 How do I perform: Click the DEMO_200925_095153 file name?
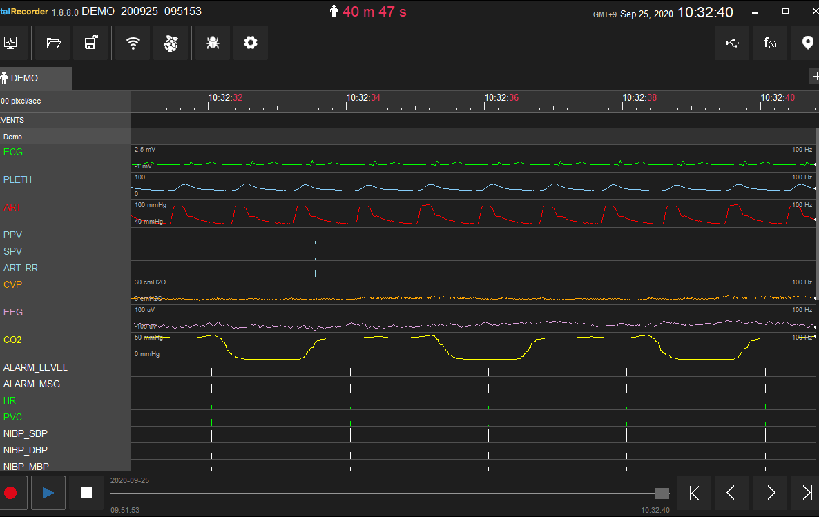tap(142, 12)
